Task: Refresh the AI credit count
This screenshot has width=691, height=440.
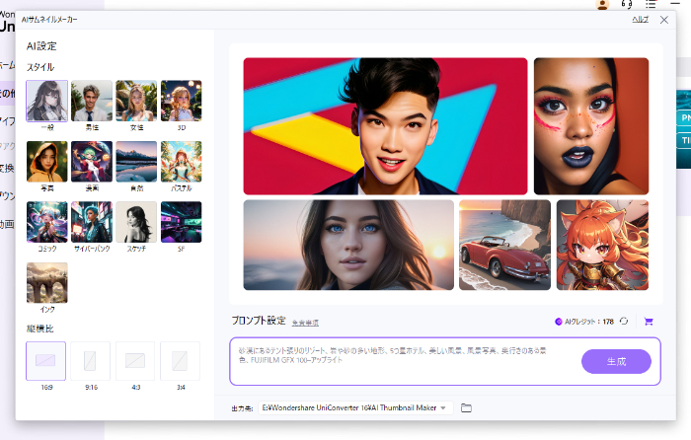Action: click(624, 321)
